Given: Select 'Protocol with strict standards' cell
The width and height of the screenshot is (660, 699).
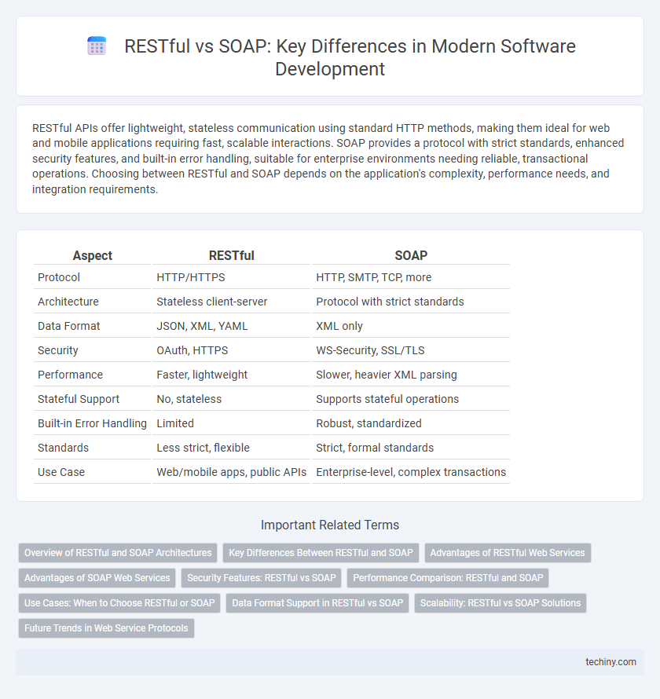Looking at the screenshot, I should 411,302.
